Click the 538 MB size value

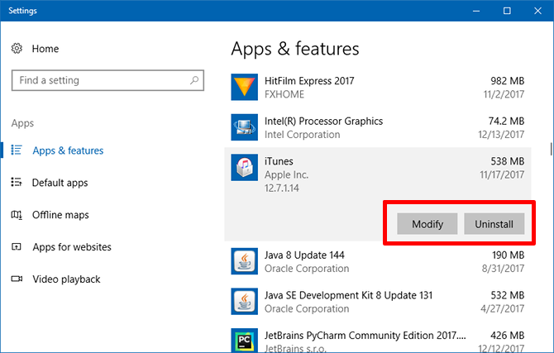pyautogui.click(x=508, y=161)
